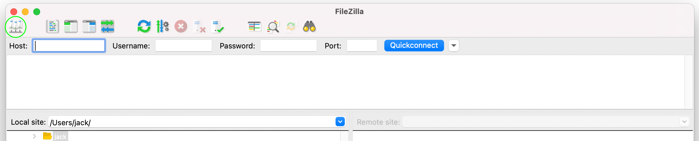The image size is (699, 141).
Task: Expand the jack folder tree node
Action: tap(34, 136)
